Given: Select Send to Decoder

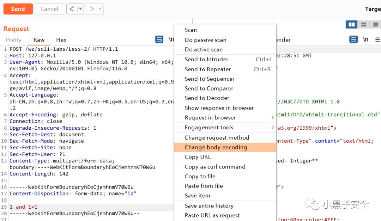Looking at the screenshot, I should click(x=225, y=98).
